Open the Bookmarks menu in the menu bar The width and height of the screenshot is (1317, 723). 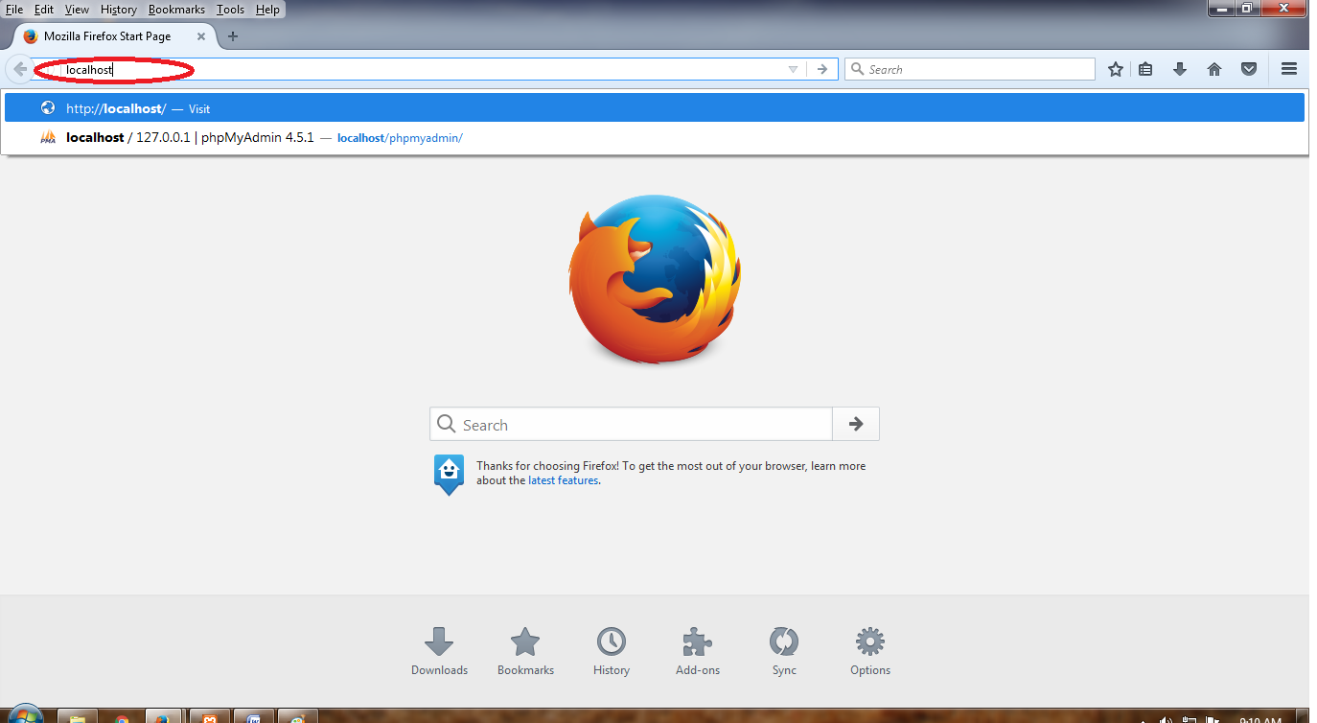(176, 9)
